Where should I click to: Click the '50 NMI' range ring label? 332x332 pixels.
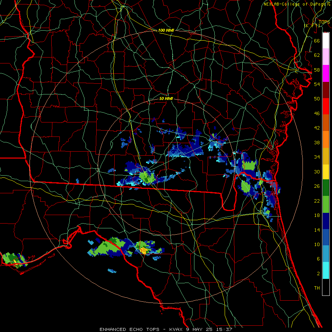pos(166,98)
